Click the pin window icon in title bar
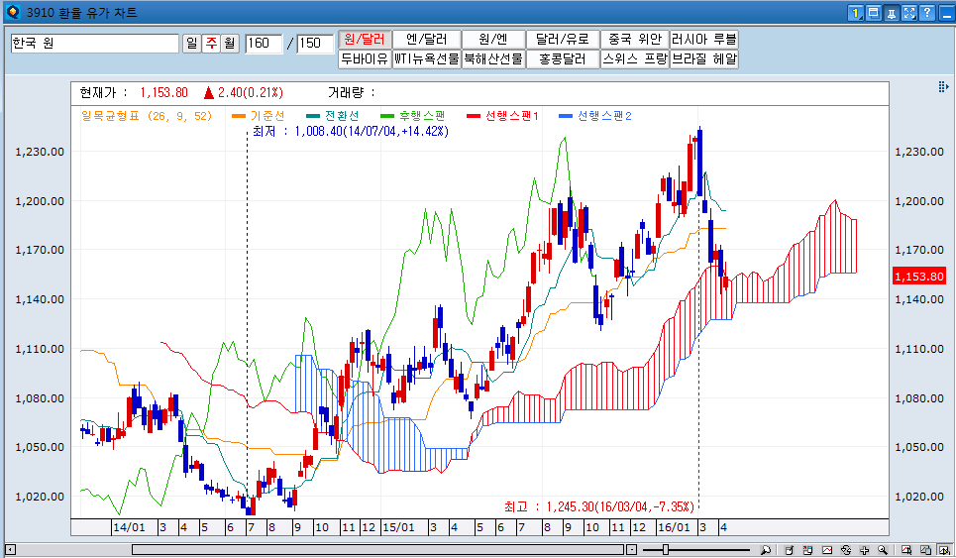 tap(892, 13)
